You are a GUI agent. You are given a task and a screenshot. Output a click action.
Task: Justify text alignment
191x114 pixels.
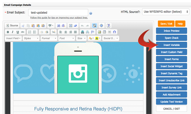click(x=75, y=32)
